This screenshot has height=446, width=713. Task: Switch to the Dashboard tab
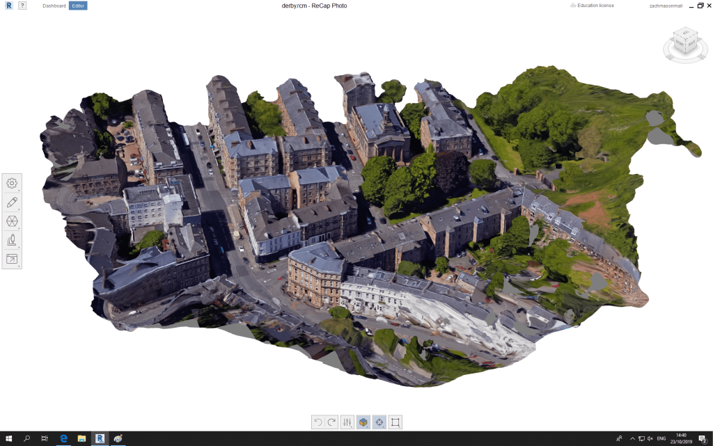coord(54,6)
